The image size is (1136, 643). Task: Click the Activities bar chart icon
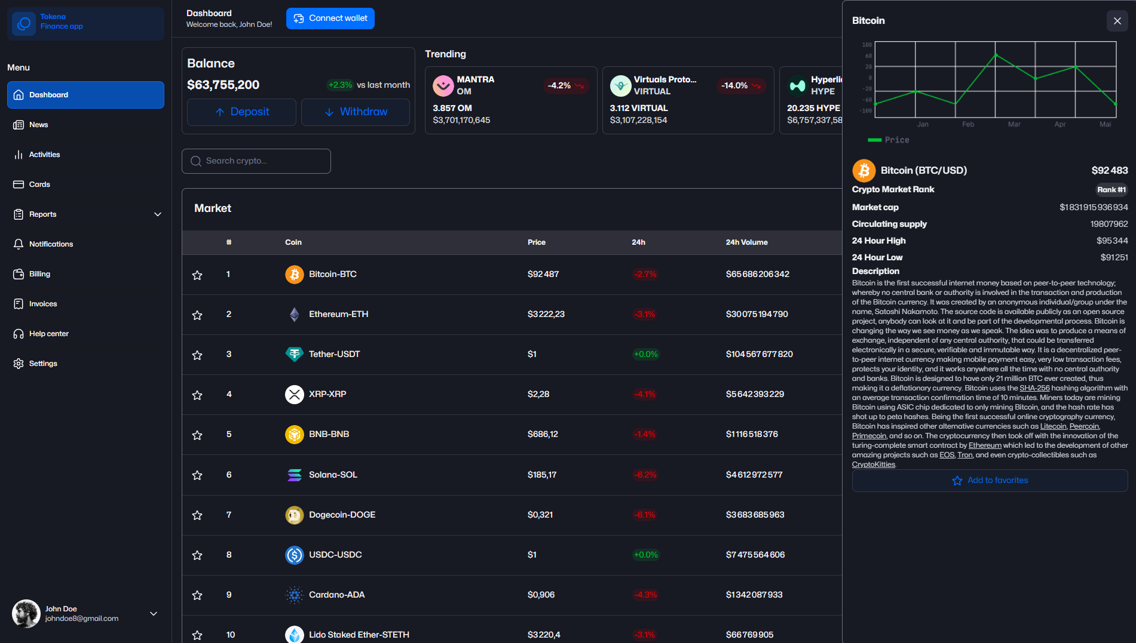pos(19,155)
